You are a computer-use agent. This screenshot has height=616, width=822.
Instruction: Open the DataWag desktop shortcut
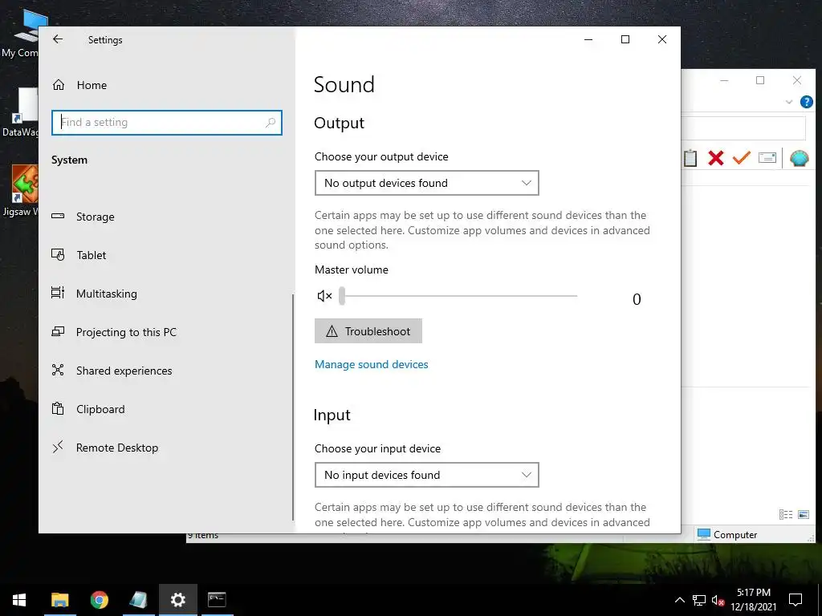[x=20, y=112]
